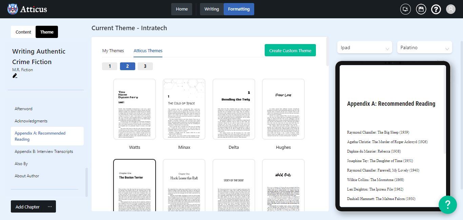The image size is (463, 220).
Task: Select theme results page 1
Action: point(109,66)
